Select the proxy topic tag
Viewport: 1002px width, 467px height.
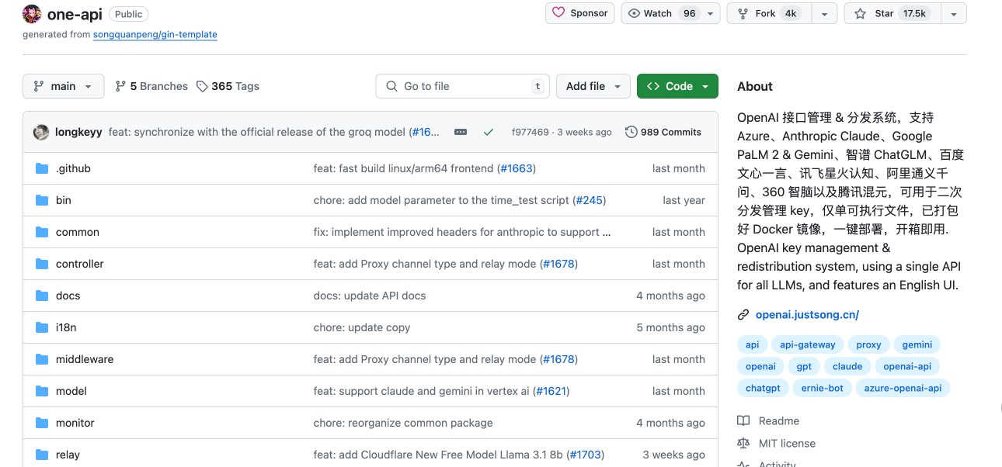pos(868,344)
